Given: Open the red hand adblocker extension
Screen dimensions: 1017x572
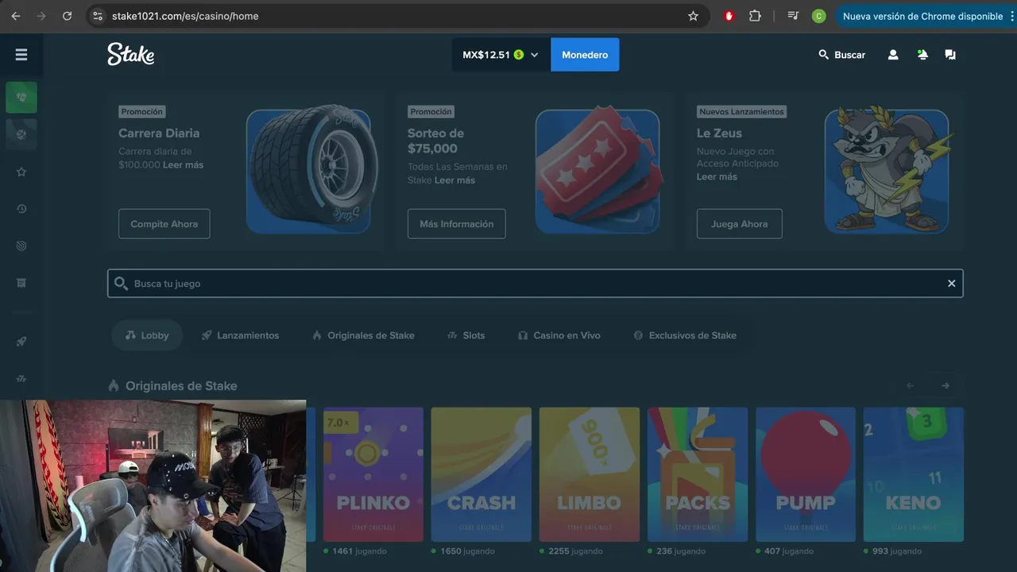Looking at the screenshot, I should pos(729,16).
